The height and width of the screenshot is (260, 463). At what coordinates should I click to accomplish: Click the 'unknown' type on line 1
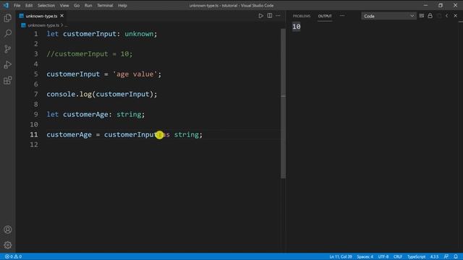(x=139, y=34)
